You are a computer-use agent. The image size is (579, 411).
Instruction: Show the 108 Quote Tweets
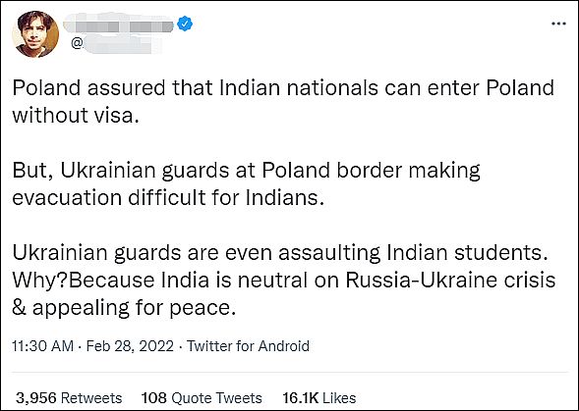click(x=202, y=398)
